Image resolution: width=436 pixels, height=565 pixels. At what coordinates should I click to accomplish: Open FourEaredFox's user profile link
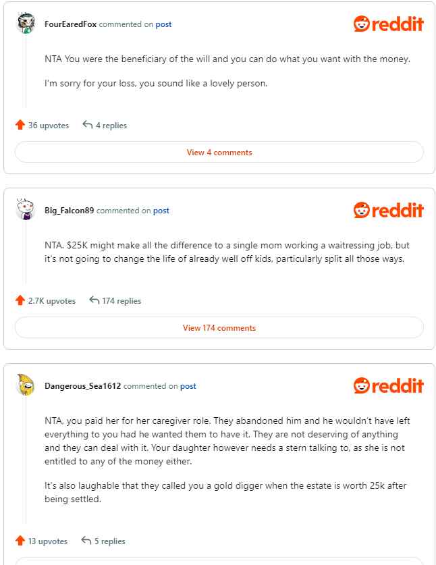(71, 24)
